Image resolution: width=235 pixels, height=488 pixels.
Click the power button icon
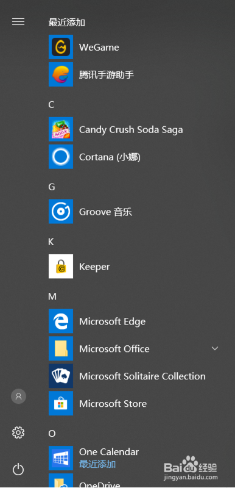(18, 469)
